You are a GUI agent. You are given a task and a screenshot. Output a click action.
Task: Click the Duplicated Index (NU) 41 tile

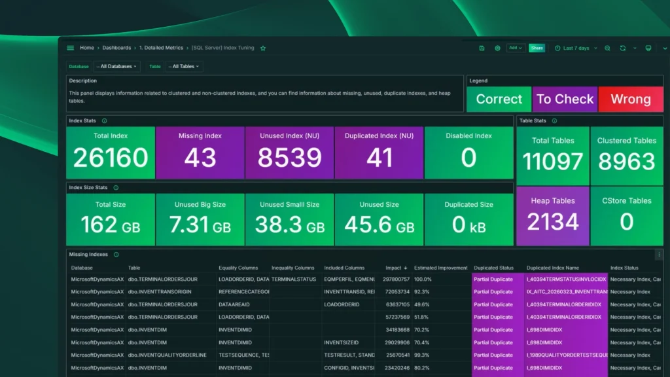coord(379,153)
